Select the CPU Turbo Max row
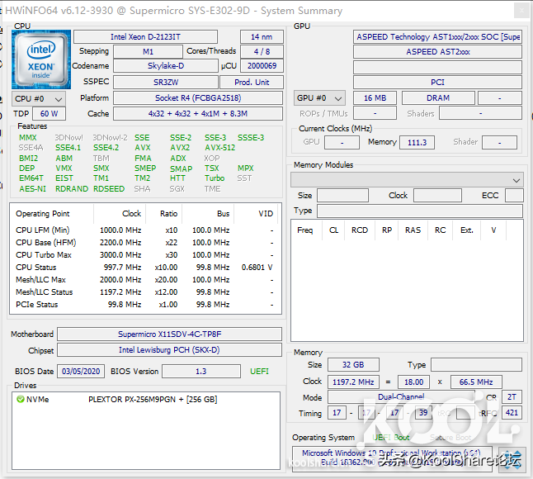Viewport: 533px width, 479px height. click(144, 255)
